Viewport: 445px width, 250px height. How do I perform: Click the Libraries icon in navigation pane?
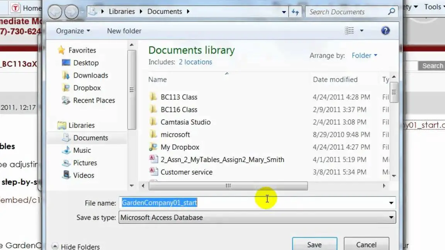[61, 125]
